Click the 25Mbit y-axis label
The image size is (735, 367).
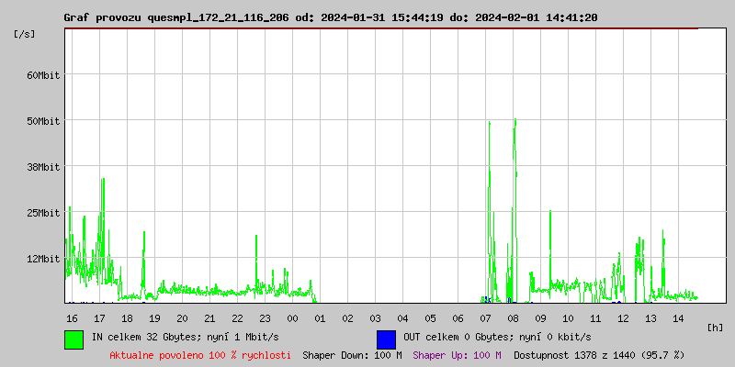[x=43, y=213]
